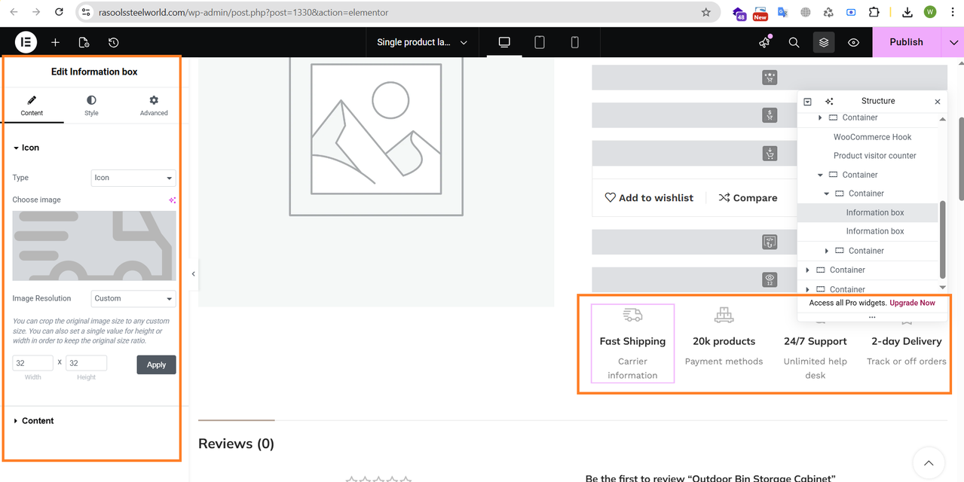Select the code hook widget icon in canvas
964x482 pixels.
[770, 242]
